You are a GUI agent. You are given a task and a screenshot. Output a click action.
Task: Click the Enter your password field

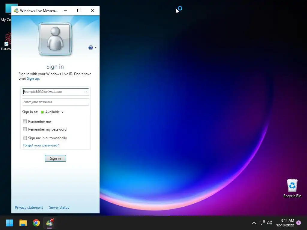pos(55,102)
